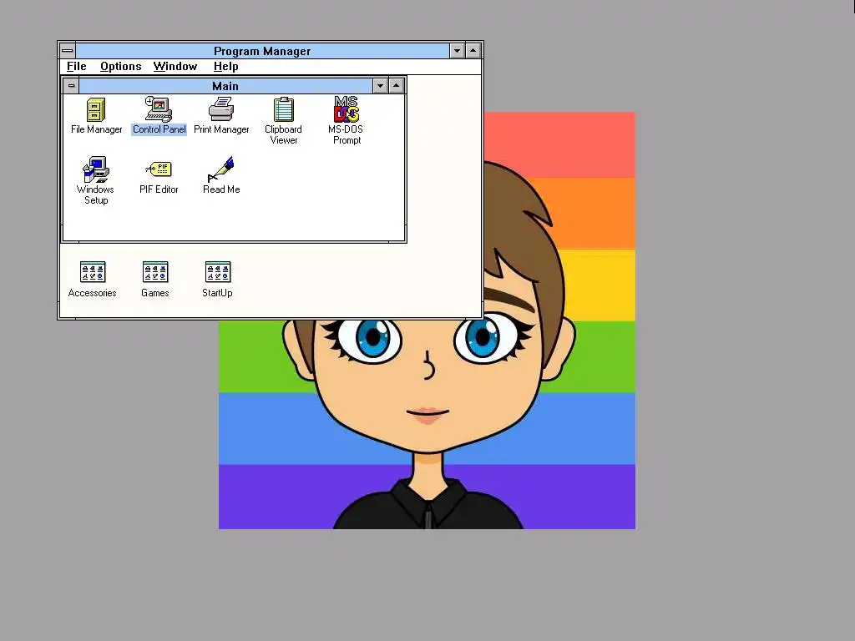The height and width of the screenshot is (641, 855).
Task: Minimize the Main group window
Action: click(380, 86)
